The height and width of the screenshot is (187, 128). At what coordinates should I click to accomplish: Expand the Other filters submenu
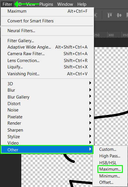point(47,150)
